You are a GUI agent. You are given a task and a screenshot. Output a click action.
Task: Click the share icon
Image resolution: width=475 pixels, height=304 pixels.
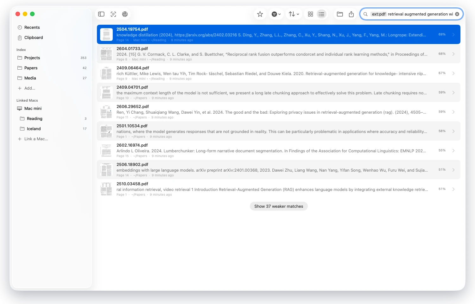tap(351, 14)
